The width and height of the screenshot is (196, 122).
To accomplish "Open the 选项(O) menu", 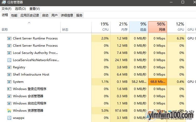I will point(20,9).
